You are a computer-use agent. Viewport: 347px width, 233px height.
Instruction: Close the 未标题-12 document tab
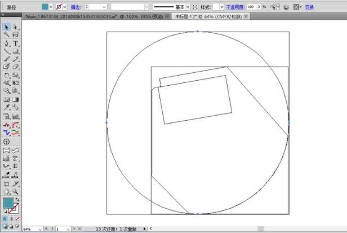coord(246,16)
